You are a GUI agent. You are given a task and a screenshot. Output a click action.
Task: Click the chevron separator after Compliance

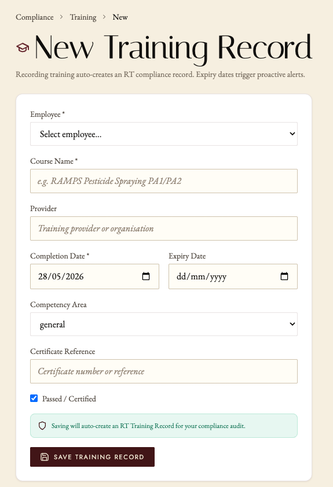[61, 17]
